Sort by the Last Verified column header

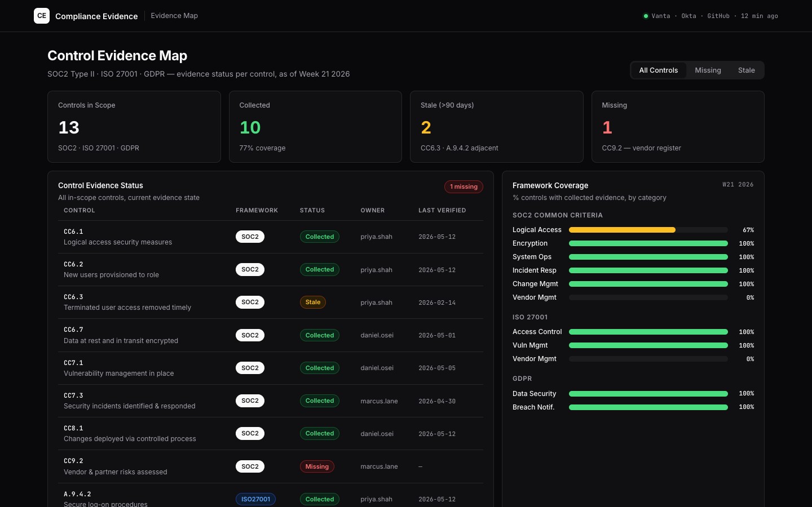click(x=442, y=210)
